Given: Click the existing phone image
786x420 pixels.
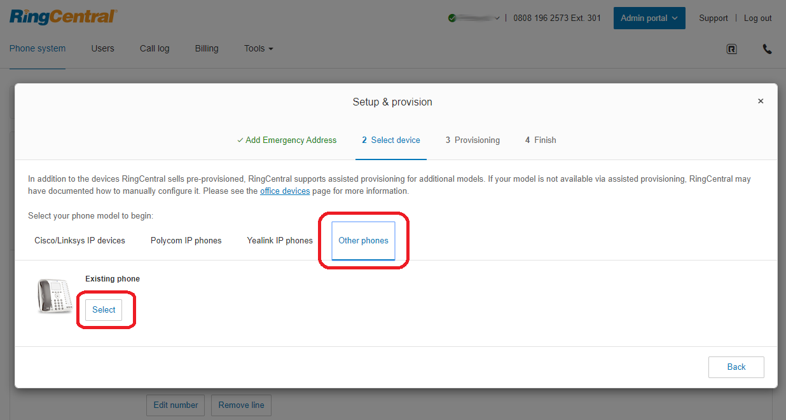Looking at the screenshot, I should [54, 296].
